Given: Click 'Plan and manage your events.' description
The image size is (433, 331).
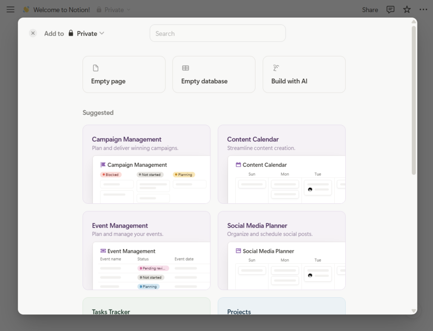Looking at the screenshot, I should click(x=128, y=234).
